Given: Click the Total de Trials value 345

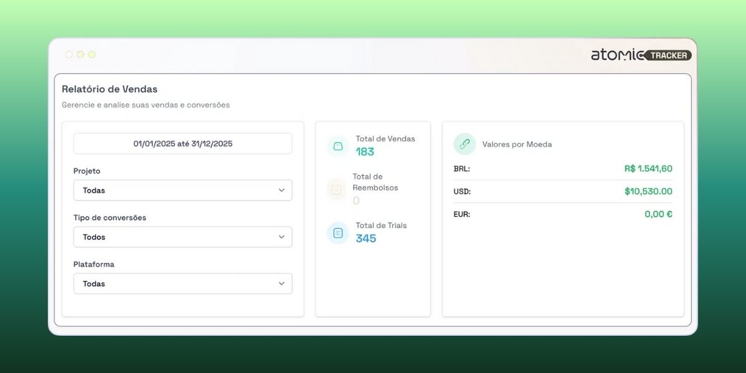Looking at the screenshot, I should point(366,238).
